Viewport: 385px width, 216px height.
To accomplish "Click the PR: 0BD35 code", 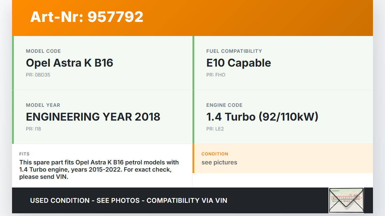I will [x=38, y=75].
